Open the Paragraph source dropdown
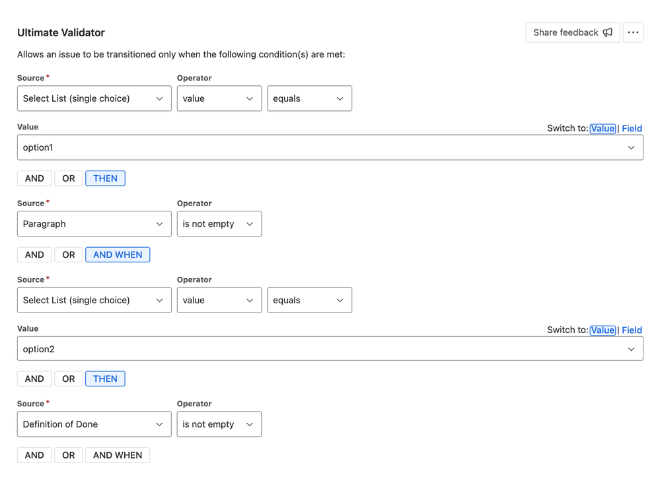 [x=94, y=224]
